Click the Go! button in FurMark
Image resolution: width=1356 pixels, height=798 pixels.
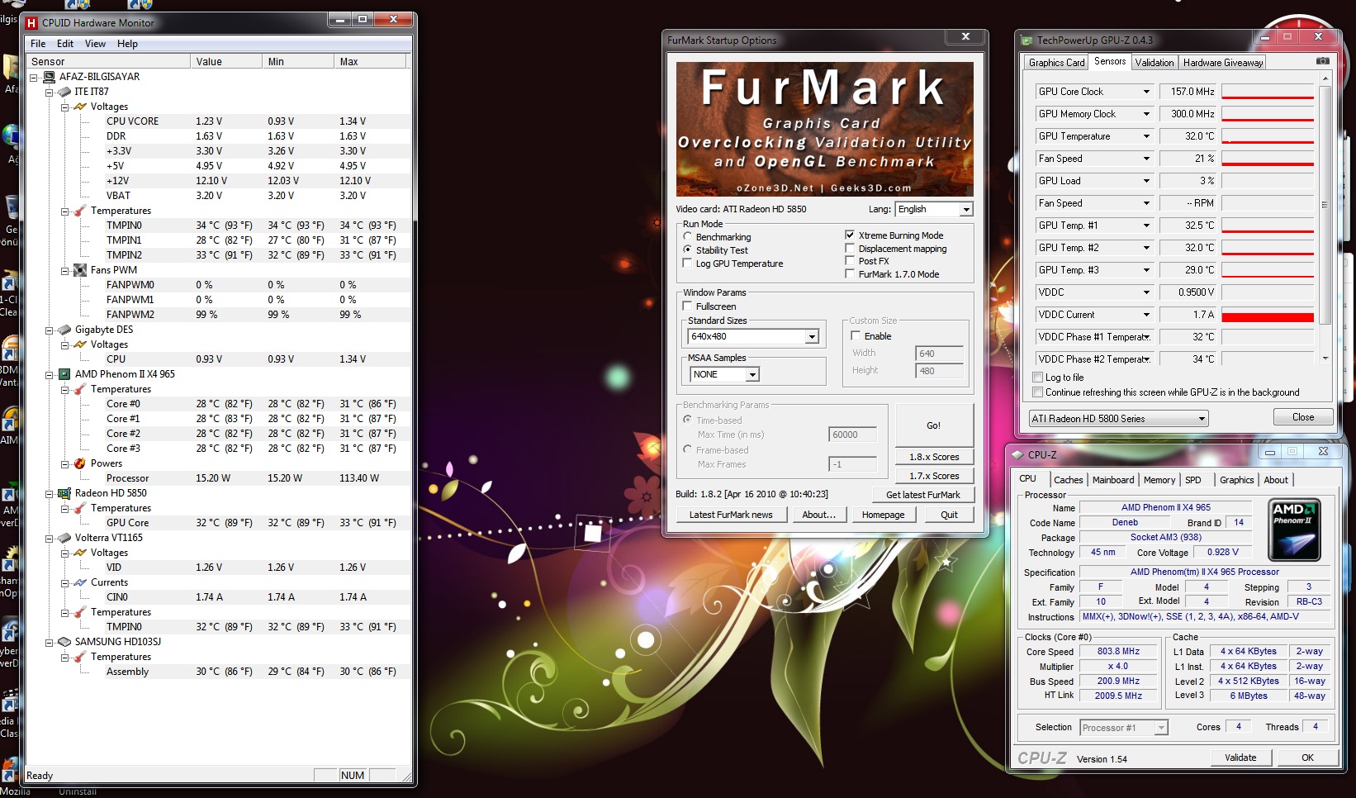[x=934, y=425]
